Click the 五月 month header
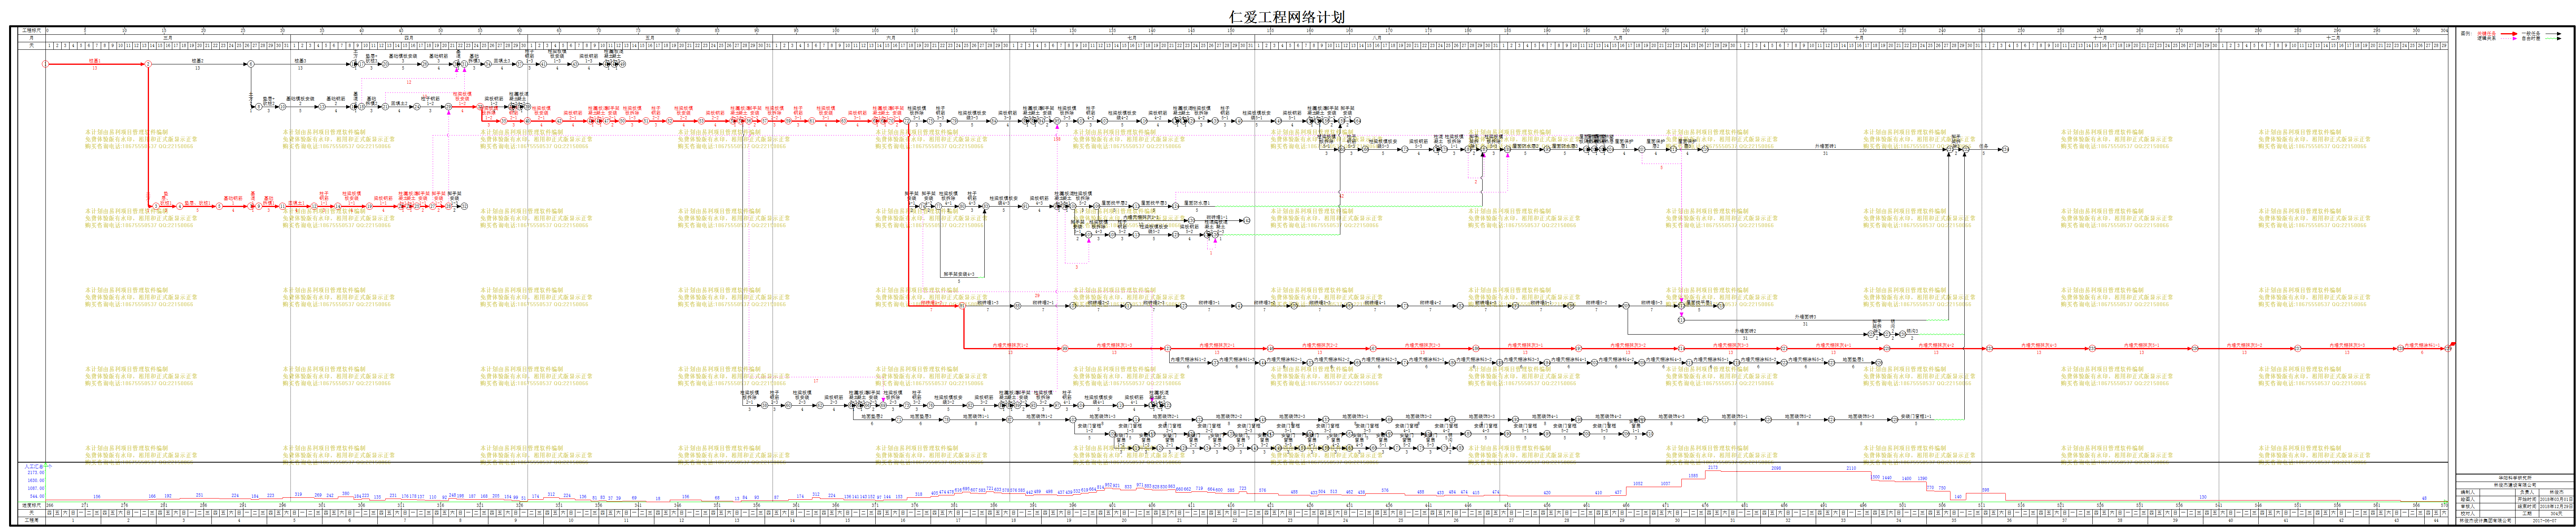 [650, 38]
